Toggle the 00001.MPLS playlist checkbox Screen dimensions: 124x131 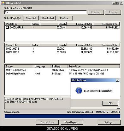coord(7,28)
